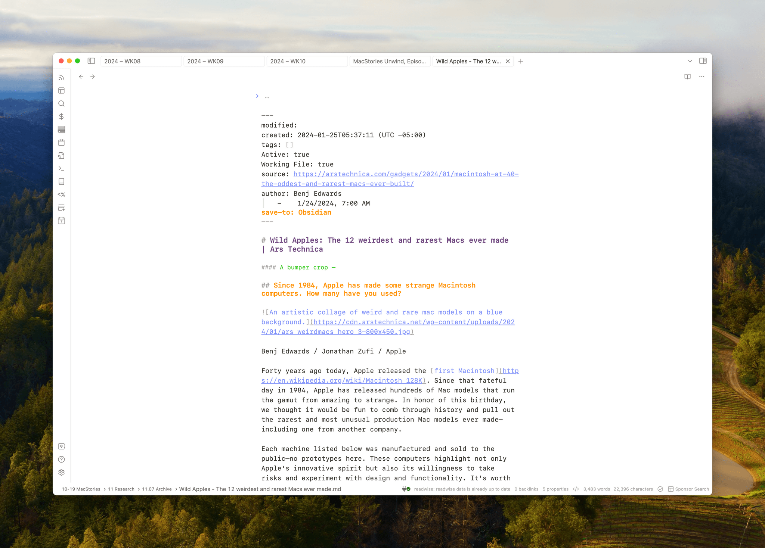Click the tags empty brackets value
Screen dimensions: 765x548
(289, 145)
